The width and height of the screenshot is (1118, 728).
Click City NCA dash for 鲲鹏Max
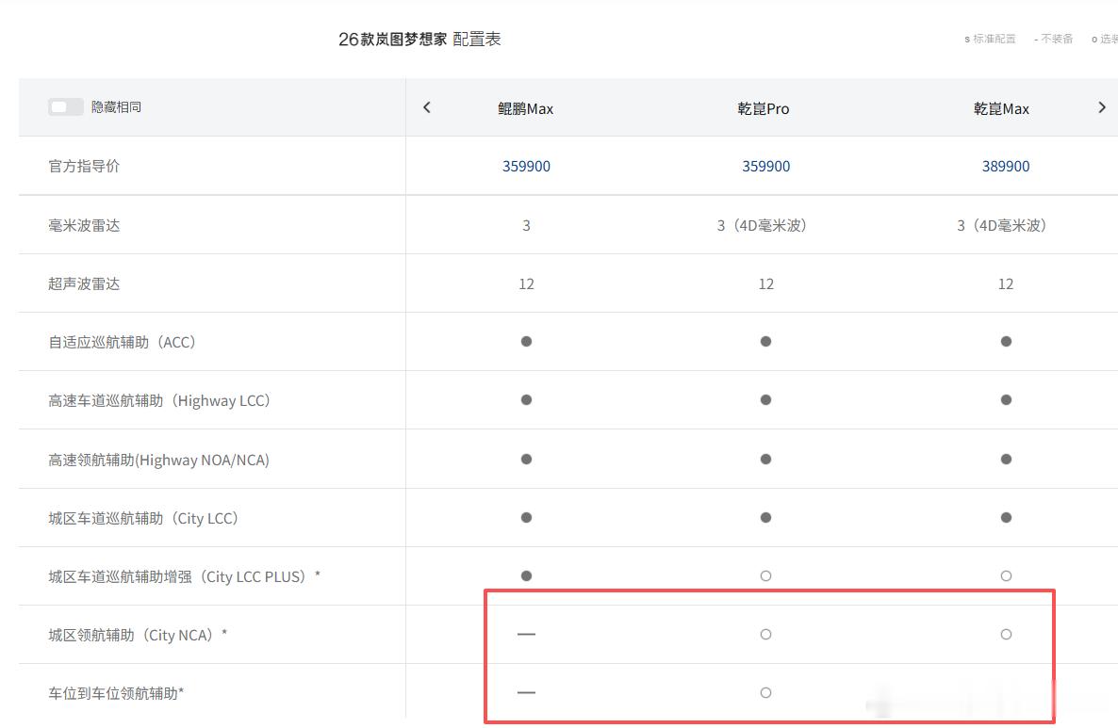point(526,635)
